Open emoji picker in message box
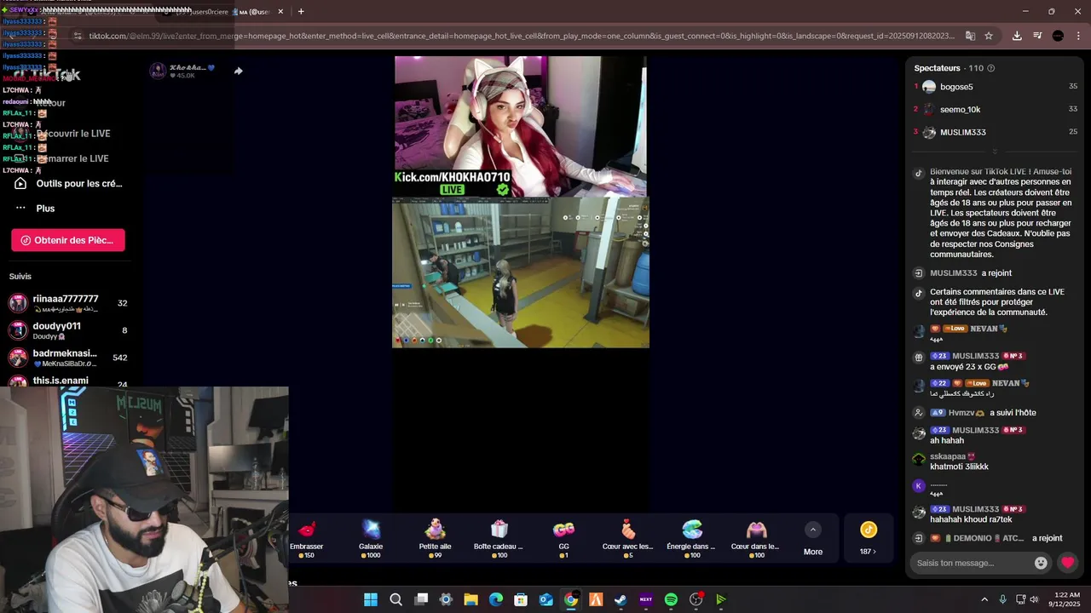1091x613 pixels. pyautogui.click(x=1041, y=563)
